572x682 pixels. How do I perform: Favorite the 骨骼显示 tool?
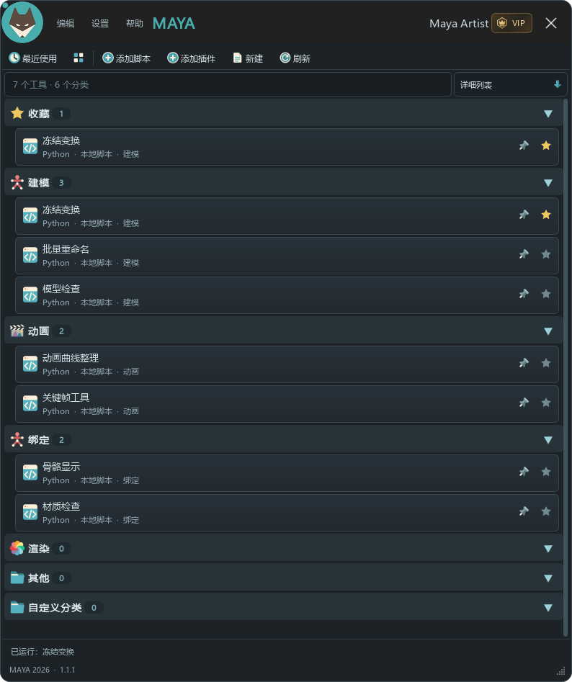pos(546,472)
